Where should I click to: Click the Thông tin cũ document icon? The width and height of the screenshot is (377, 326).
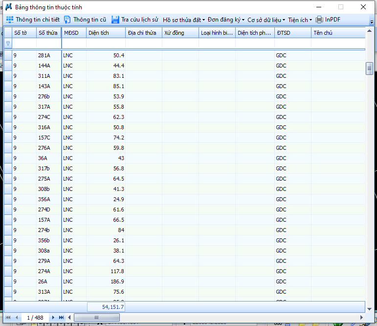pos(67,20)
